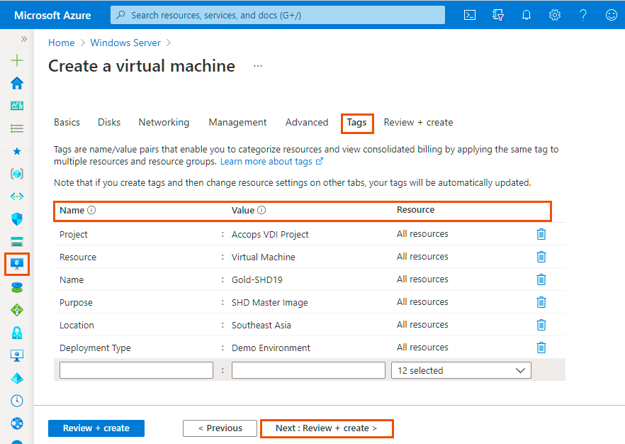Click the Accops VDI Project value

270,235
